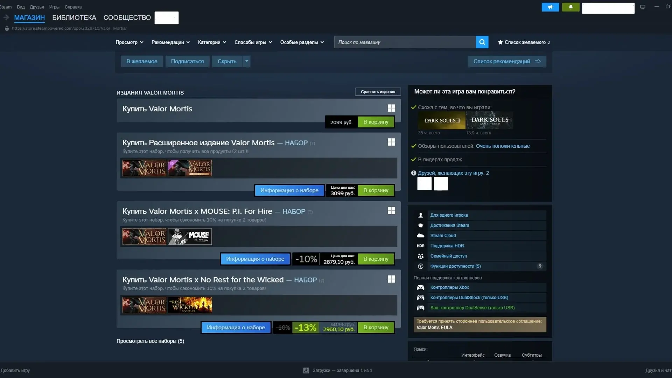The image size is (672, 378).
Task: Click Сравнить издания button
Action: pos(378,92)
